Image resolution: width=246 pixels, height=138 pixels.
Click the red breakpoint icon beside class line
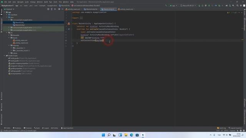pyautogui.click(x=69, y=24)
